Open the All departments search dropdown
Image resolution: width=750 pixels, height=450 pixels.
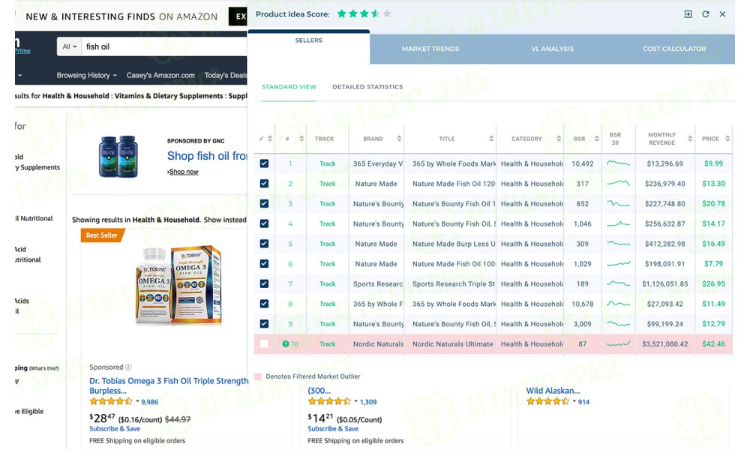[x=70, y=46]
